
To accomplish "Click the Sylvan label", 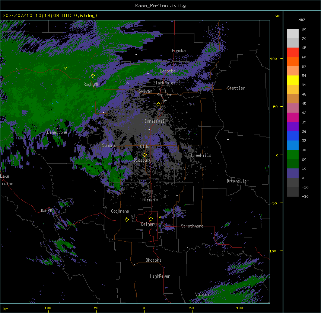I will click(145, 91).
